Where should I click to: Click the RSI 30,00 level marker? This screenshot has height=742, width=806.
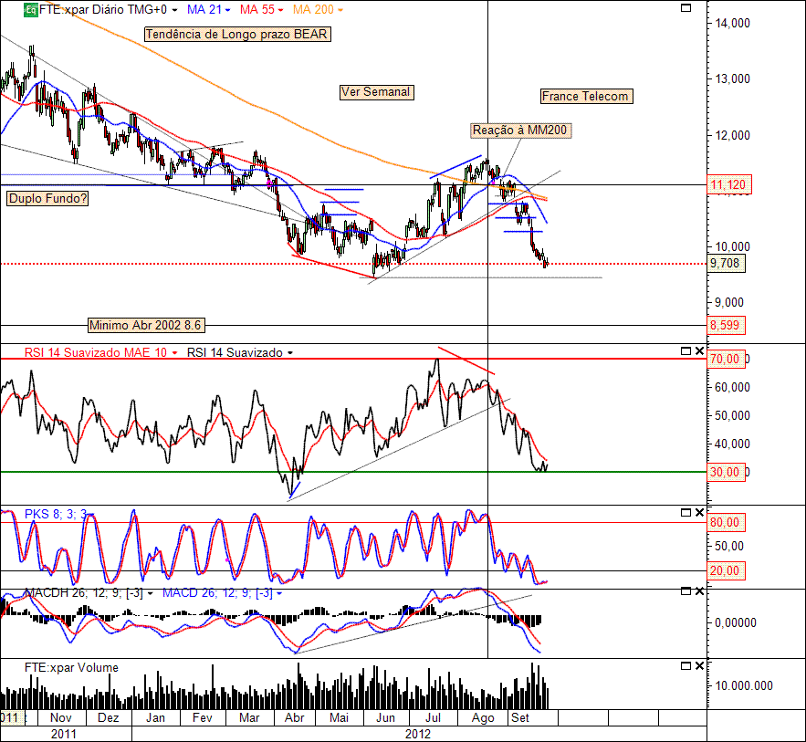727,472
